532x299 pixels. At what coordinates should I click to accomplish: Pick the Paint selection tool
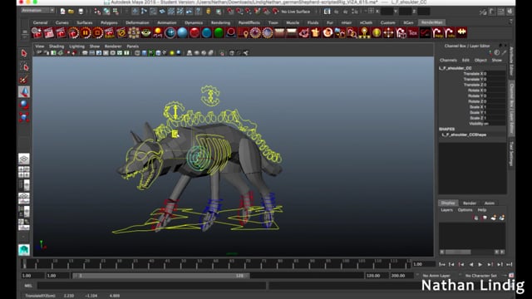[x=24, y=80]
